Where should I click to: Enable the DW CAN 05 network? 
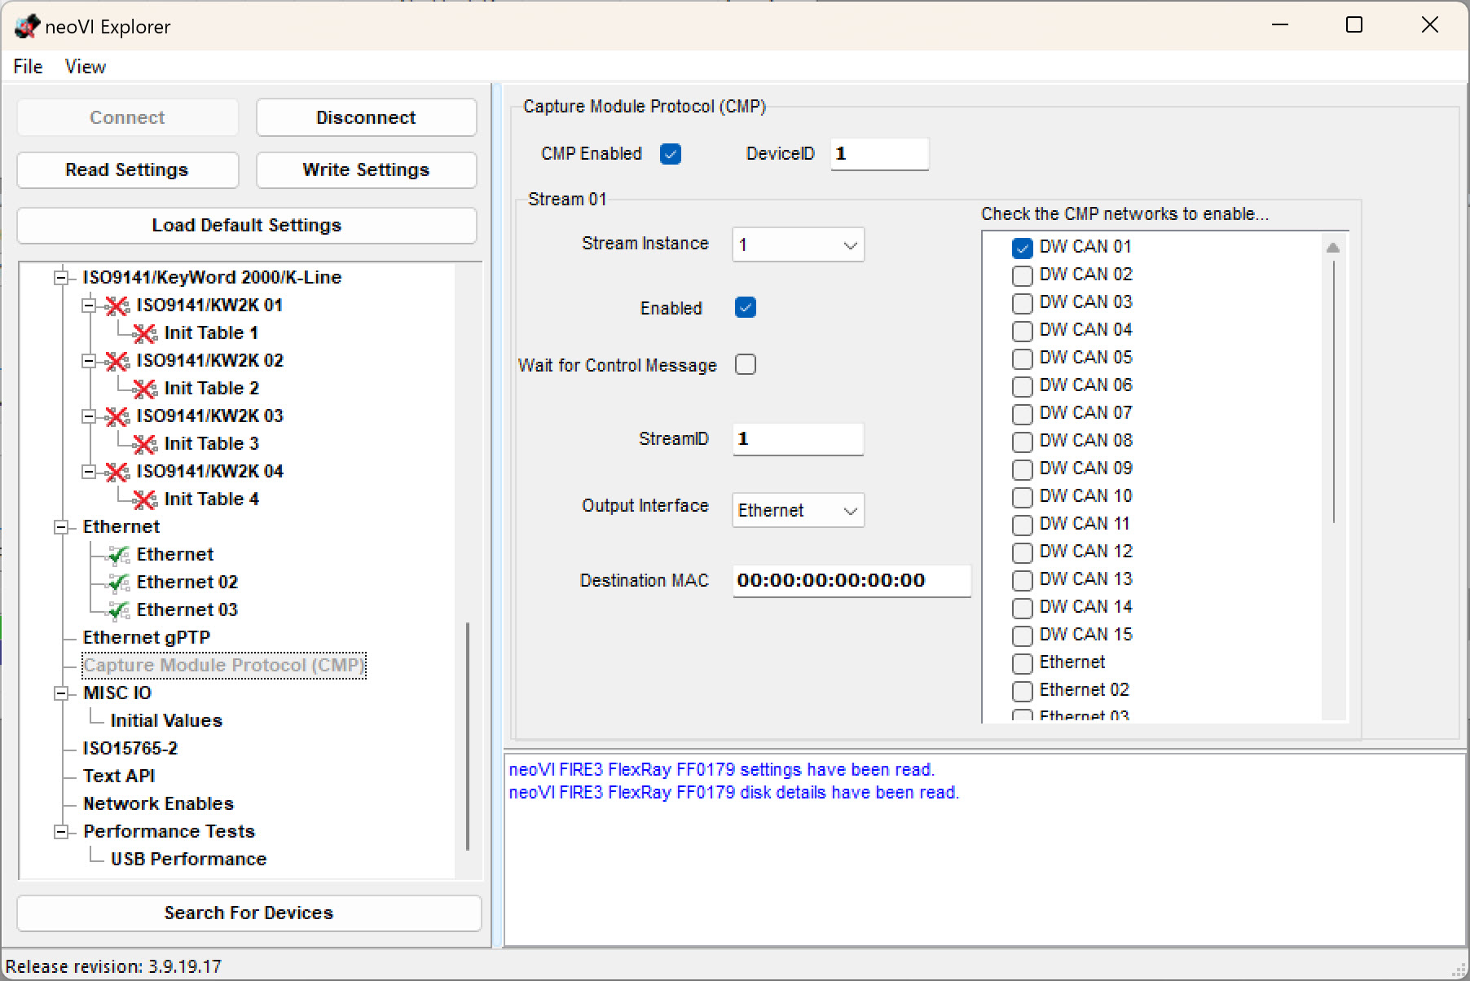(1022, 359)
